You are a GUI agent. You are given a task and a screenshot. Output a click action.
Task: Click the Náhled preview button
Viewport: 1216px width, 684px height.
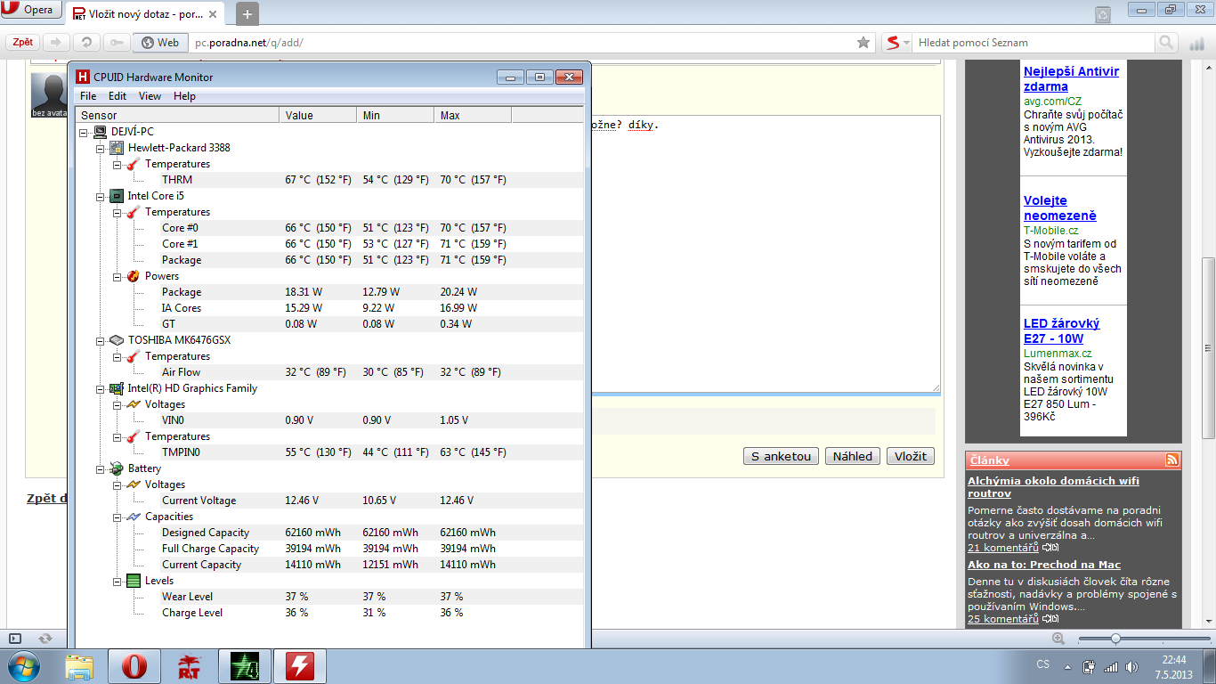853,456
